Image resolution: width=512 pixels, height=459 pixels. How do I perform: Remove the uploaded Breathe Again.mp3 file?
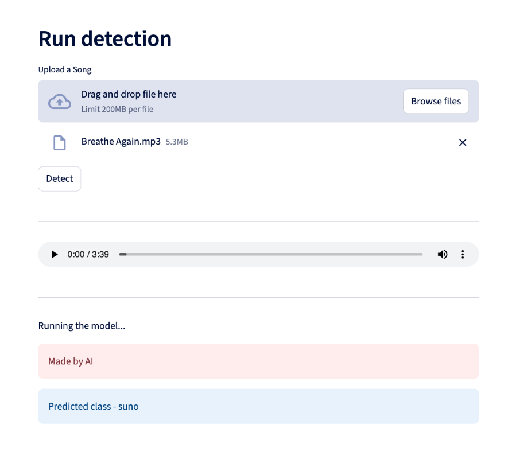tap(463, 142)
